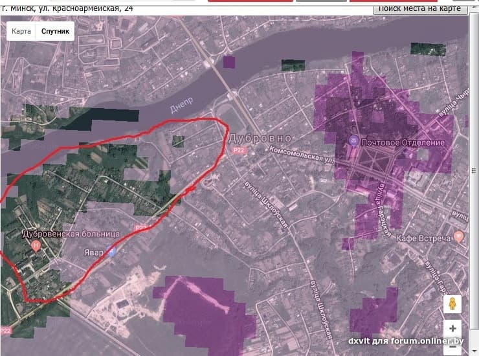The height and width of the screenshot is (356, 479).
Task: Click the Почтовое Отделение marker icon
Action: click(x=354, y=141)
